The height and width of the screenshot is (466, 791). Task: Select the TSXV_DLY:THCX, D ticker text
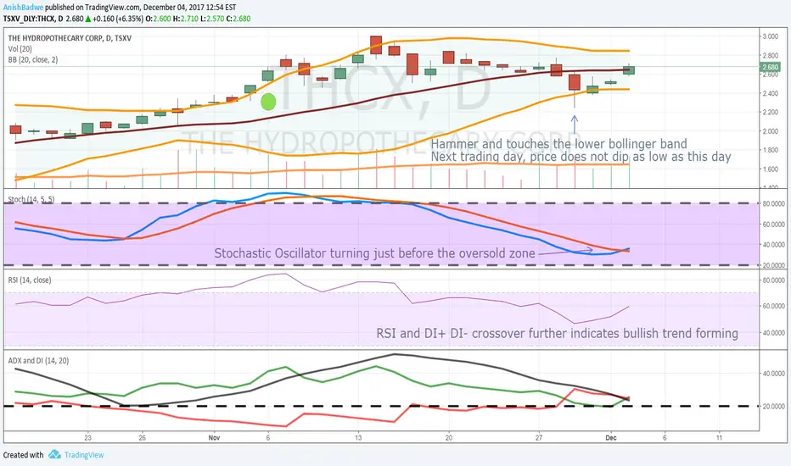click(x=33, y=19)
